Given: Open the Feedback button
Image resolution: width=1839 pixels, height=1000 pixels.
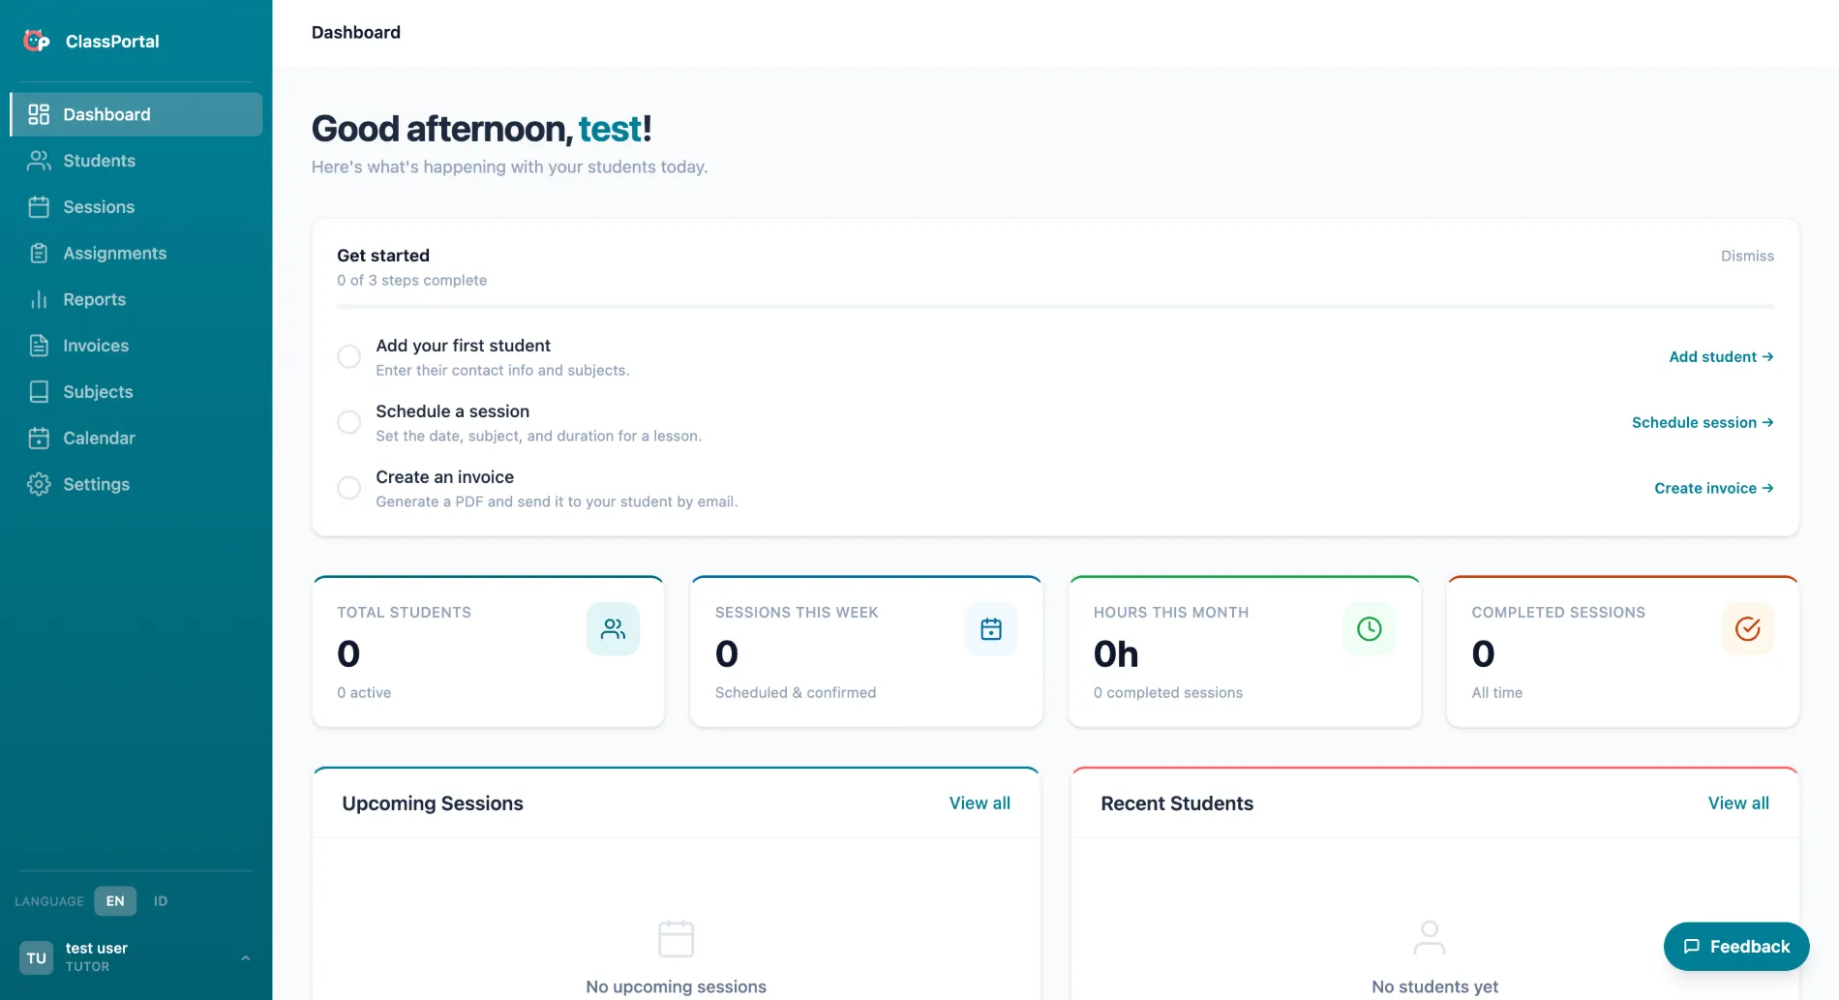Looking at the screenshot, I should (x=1736, y=947).
